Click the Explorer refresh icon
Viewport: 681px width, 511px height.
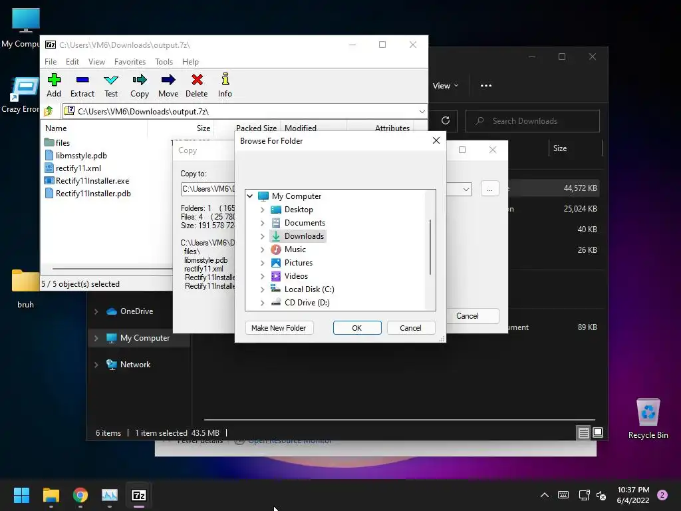446,120
